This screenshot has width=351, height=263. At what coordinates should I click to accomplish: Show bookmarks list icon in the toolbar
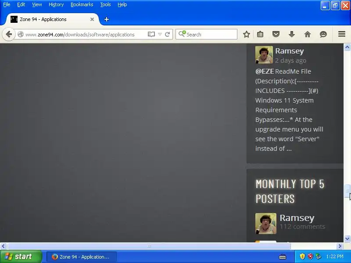click(260, 35)
